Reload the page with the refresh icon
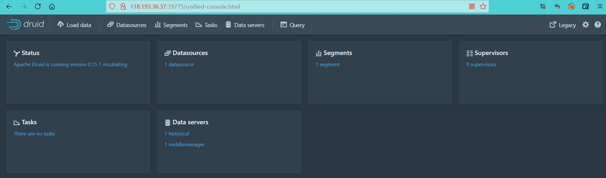 (x=38, y=6)
